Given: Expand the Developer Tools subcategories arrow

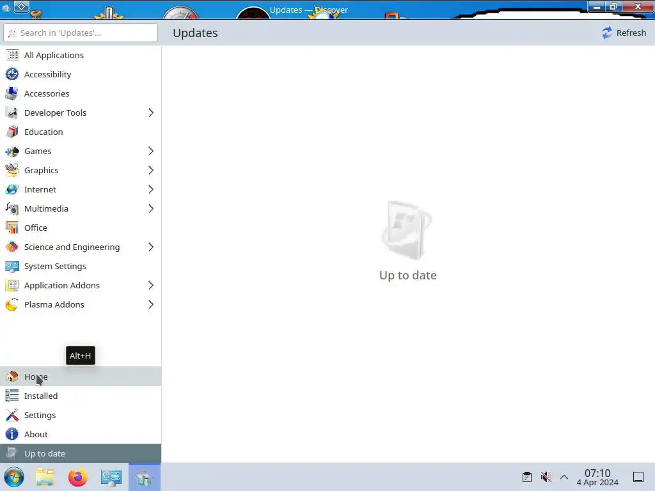Looking at the screenshot, I should click(x=151, y=113).
